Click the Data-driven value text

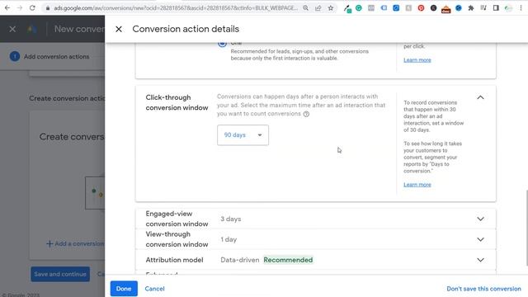240,260
